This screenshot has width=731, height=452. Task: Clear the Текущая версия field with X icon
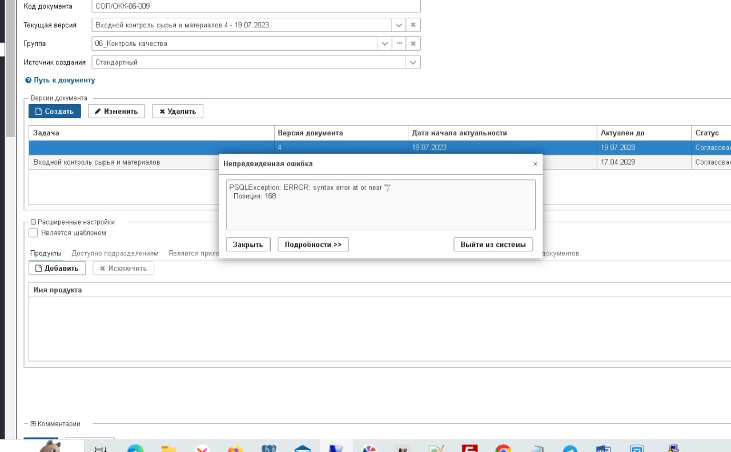[x=413, y=25]
